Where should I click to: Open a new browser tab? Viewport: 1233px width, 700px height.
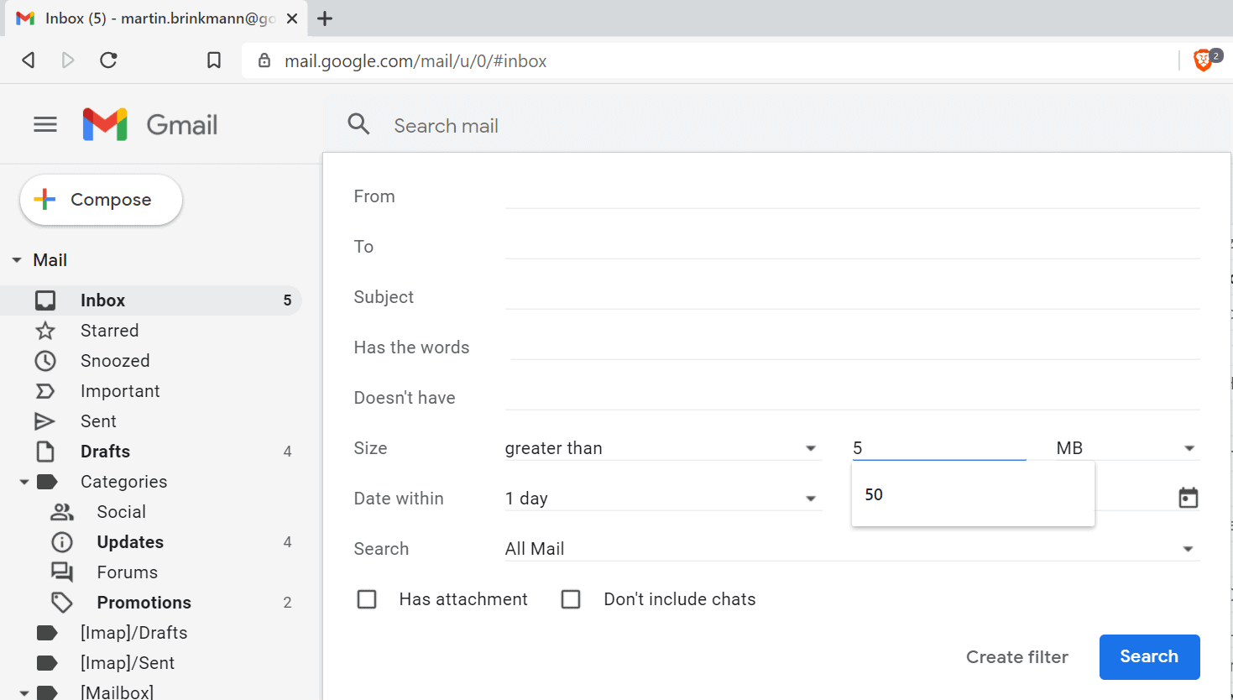tap(325, 18)
